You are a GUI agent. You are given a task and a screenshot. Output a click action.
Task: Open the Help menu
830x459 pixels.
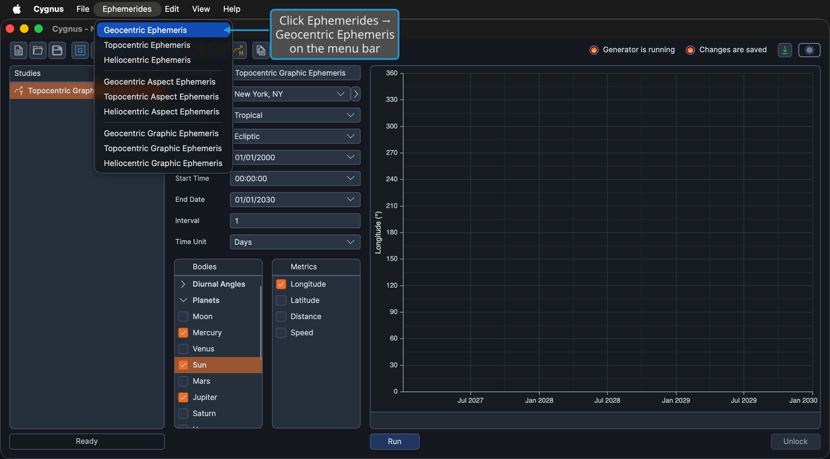(232, 9)
